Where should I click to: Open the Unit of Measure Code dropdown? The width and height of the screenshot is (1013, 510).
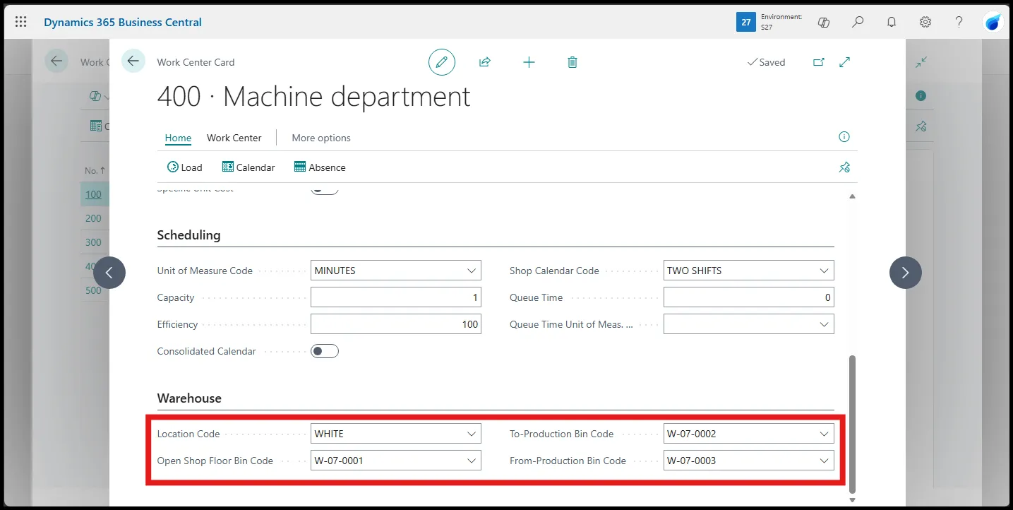(x=472, y=271)
